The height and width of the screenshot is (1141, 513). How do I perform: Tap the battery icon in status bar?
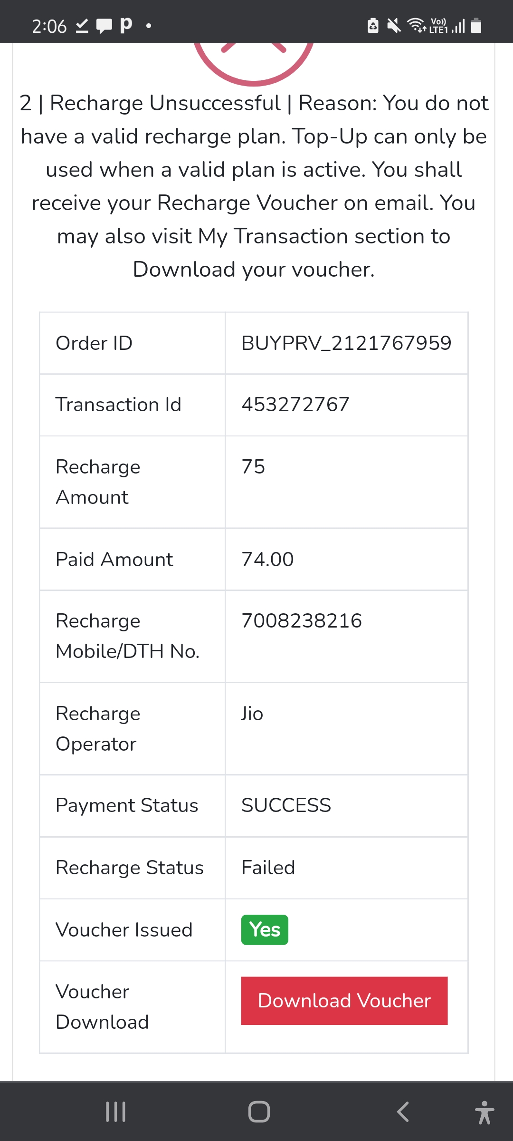[476, 25]
